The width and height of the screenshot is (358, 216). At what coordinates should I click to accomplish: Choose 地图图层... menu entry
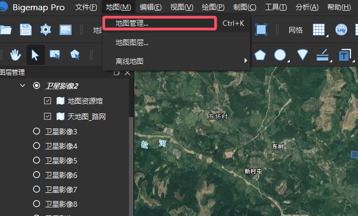pyautogui.click(x=176, y=42)
